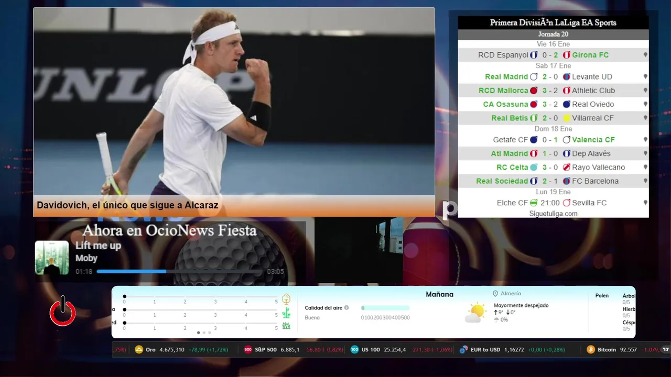The width and height of the screenshot is (671, 377).
Task: Select the third carousel dot in pollen widget
Action: (x=210, y=332)
